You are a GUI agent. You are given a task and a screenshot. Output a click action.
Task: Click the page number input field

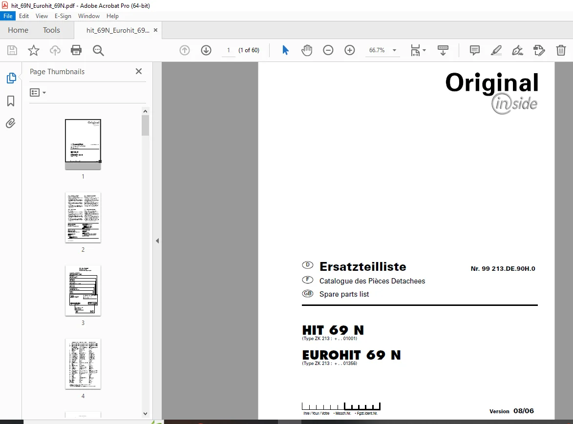click(229, 50)
